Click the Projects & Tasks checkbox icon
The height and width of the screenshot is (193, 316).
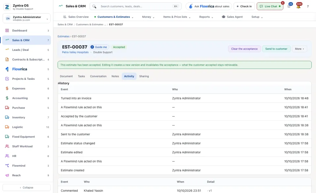tap(7, 79)
